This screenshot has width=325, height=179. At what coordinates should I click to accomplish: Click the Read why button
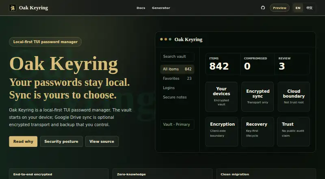click(23, 142)
